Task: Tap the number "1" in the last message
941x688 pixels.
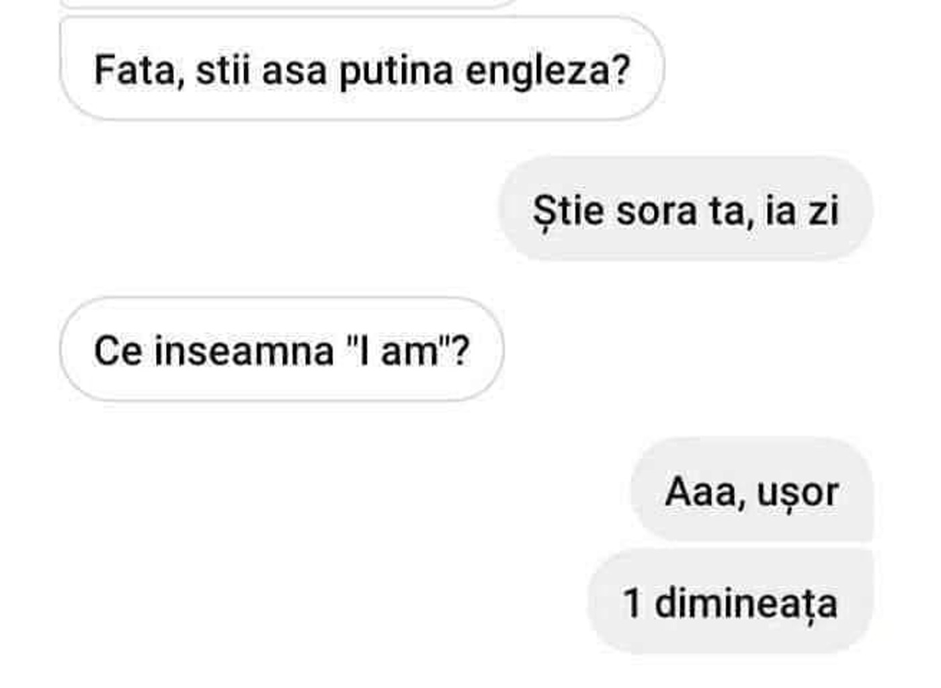Action: [632, 602]
